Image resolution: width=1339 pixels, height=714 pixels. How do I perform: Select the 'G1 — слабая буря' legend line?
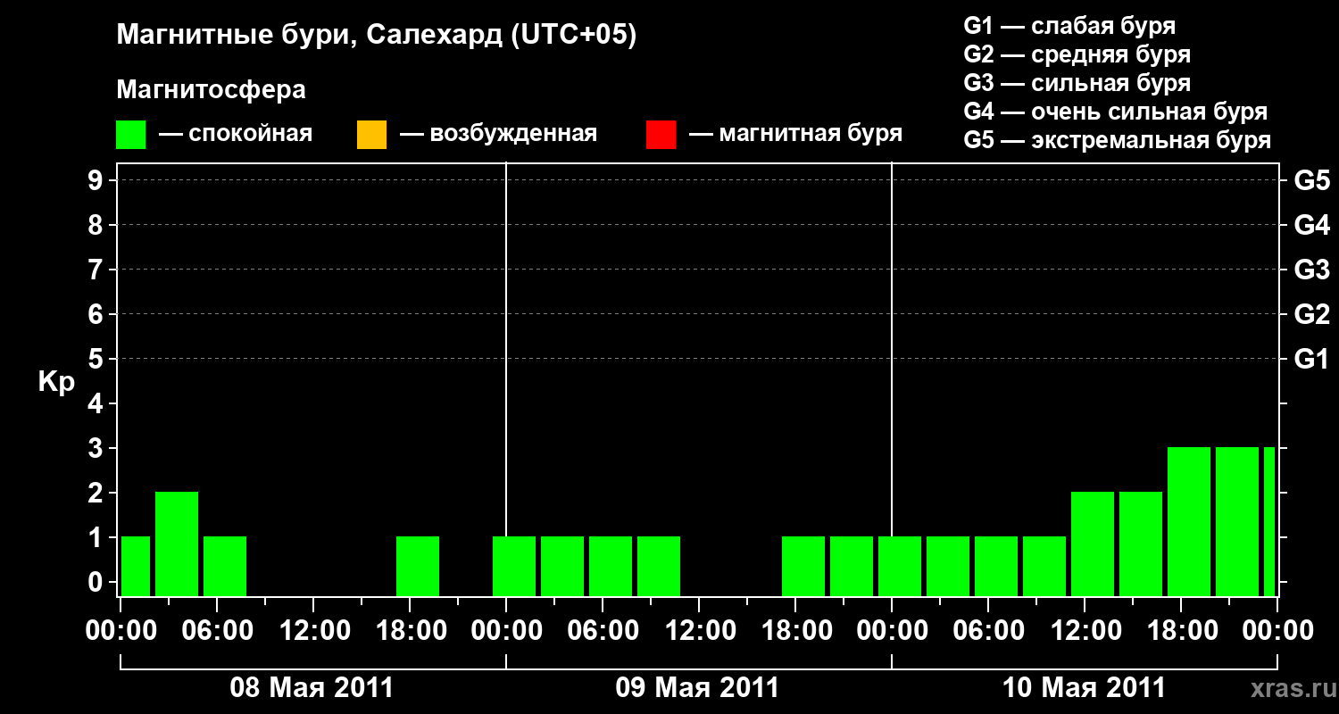[x=1069, y=26]
